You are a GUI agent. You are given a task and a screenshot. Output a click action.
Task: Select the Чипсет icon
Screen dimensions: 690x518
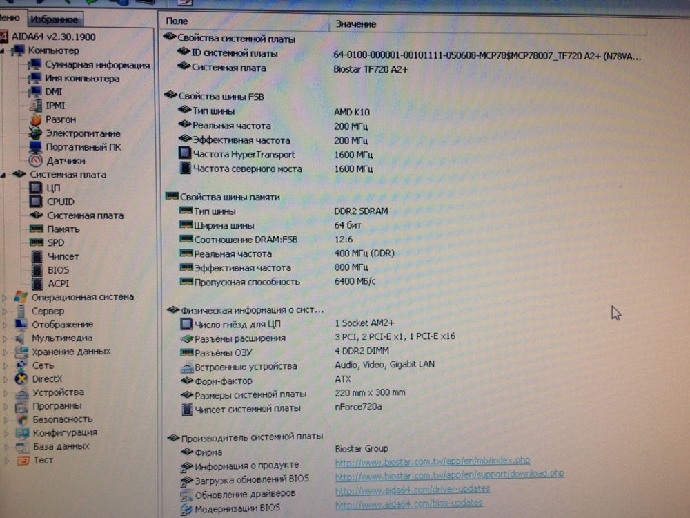[37, 256]
